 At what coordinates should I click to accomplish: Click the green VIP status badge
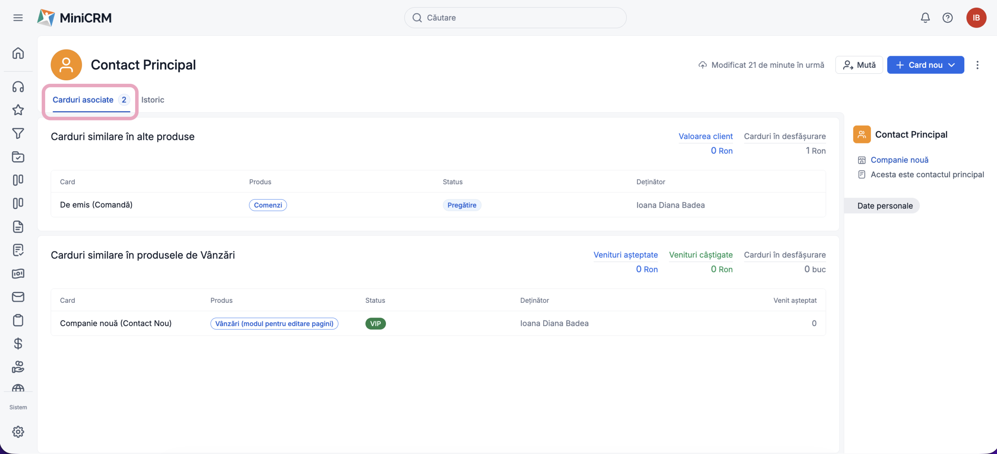(375, 323)
